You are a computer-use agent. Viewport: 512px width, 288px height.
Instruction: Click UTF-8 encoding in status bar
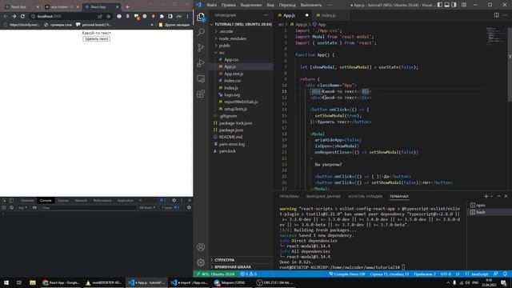446,274
